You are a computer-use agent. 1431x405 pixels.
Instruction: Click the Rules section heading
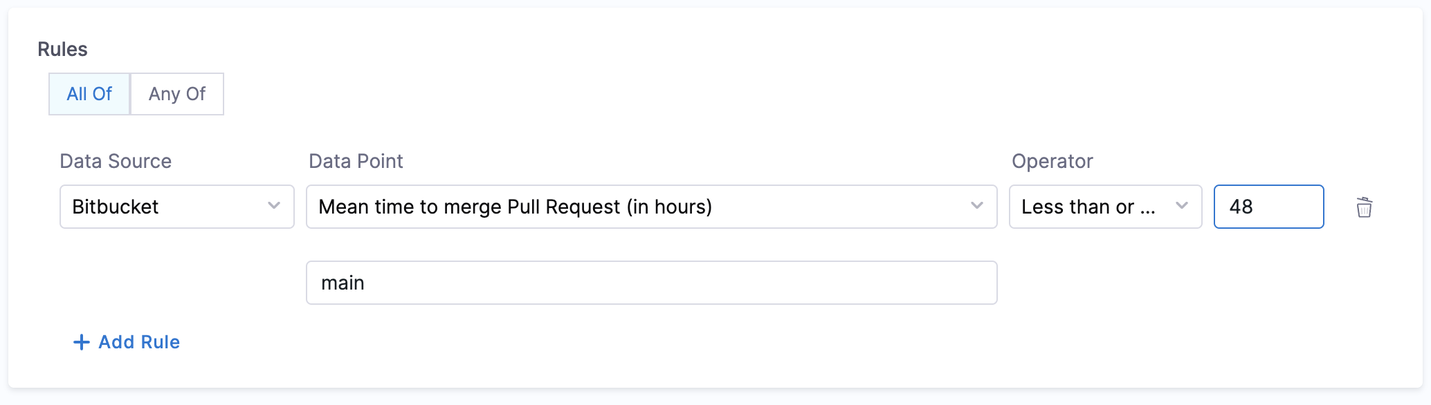pyautogui.click(x=62, y=49)
